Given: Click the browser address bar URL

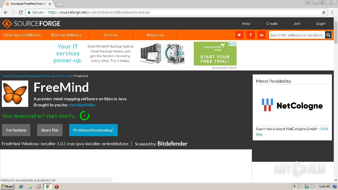Looking at the screenshot, I should (99, 12).
